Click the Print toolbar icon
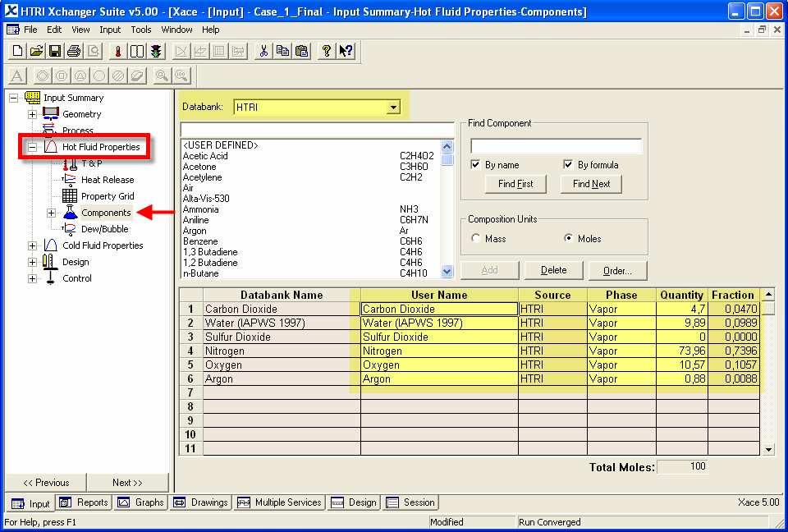 click(74, 51)
